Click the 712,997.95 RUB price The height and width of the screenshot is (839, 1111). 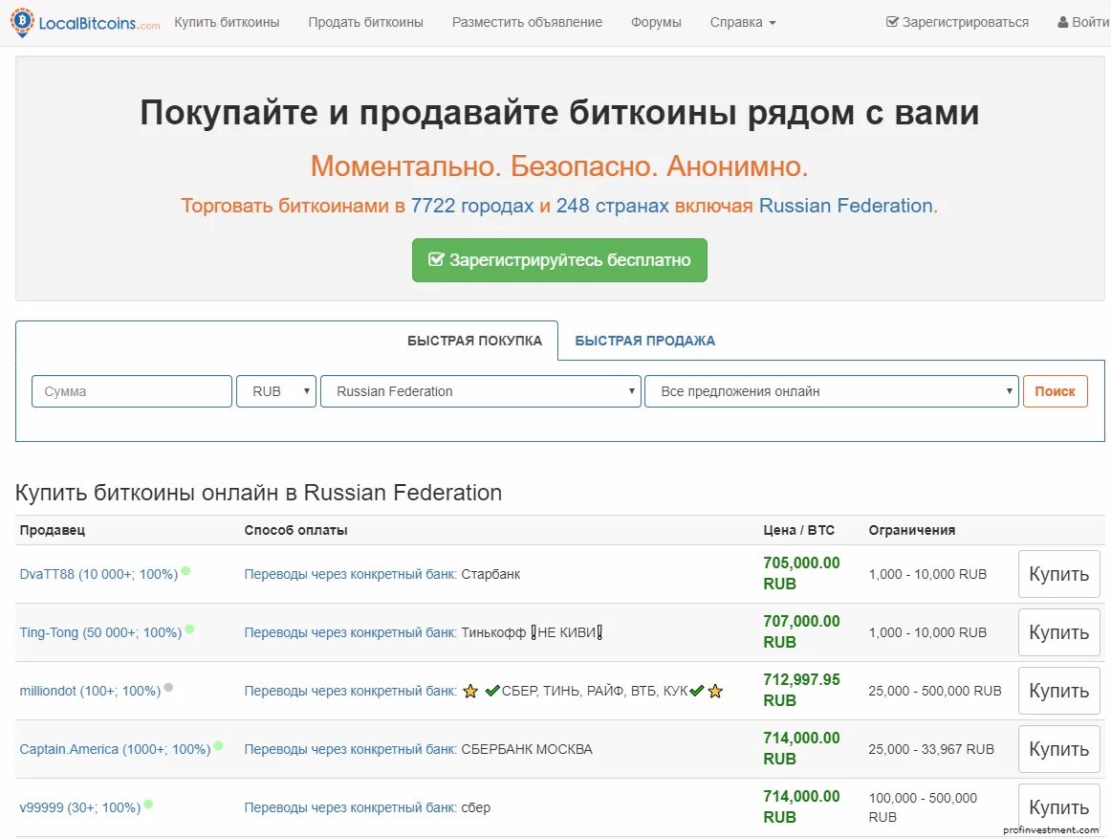[x=801, y=690]
